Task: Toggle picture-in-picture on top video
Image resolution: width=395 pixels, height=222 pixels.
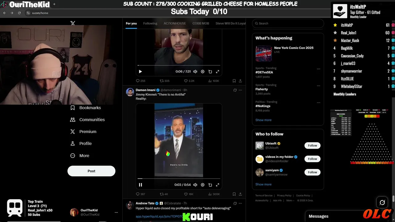Action: 210,72
